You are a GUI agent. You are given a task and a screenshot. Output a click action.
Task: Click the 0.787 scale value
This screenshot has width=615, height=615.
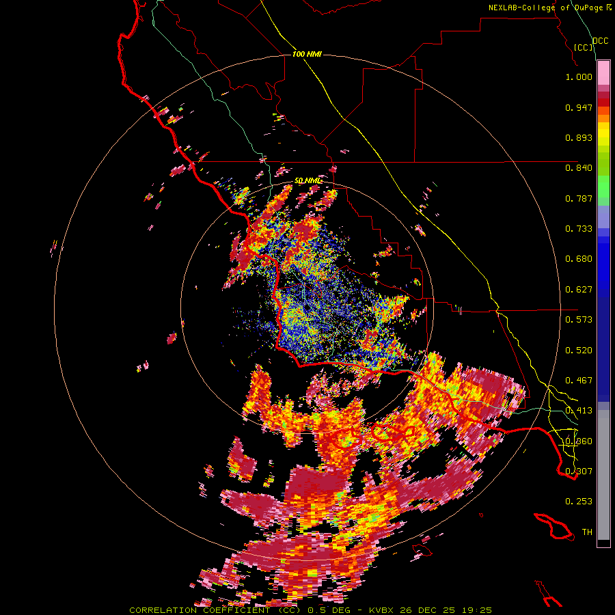(579, 198)
